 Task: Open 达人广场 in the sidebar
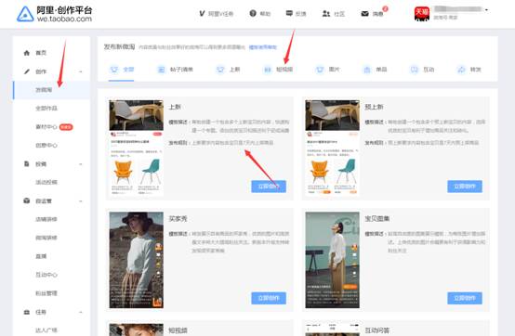[x=46, y=330]
